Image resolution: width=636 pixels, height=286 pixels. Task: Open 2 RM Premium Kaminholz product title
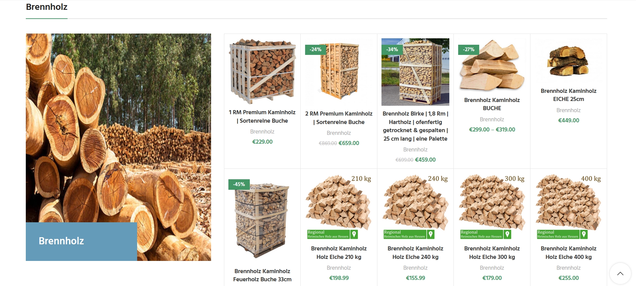coord(339,118)
